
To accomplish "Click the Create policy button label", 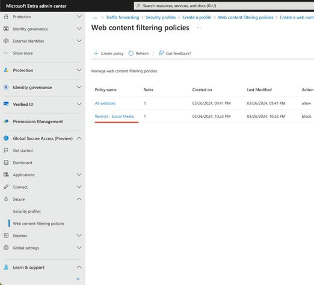I will [112, 54].
